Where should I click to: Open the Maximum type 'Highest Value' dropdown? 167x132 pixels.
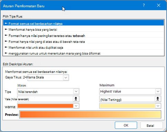tap(158, 92)
